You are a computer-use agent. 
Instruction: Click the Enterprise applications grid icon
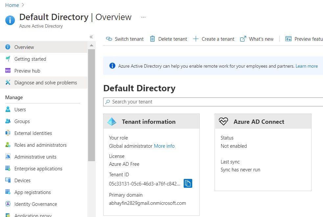[x=8, y=168]
